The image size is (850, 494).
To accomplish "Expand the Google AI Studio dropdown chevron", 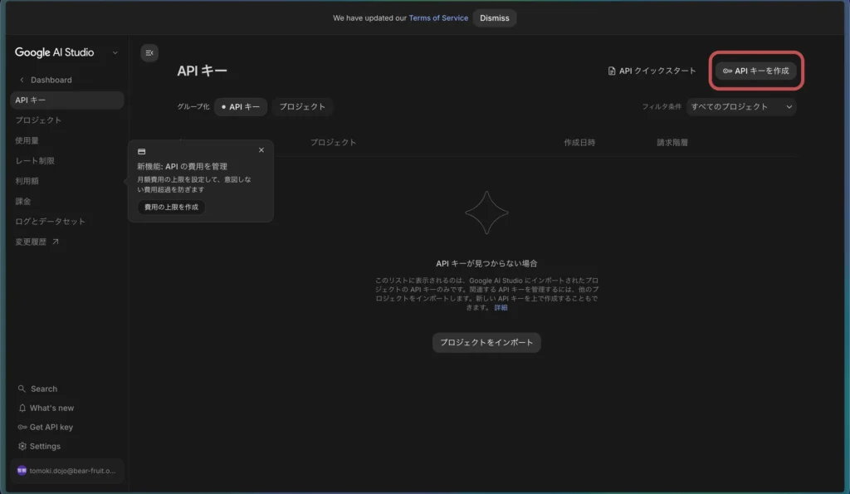I will tap(115, 52).
